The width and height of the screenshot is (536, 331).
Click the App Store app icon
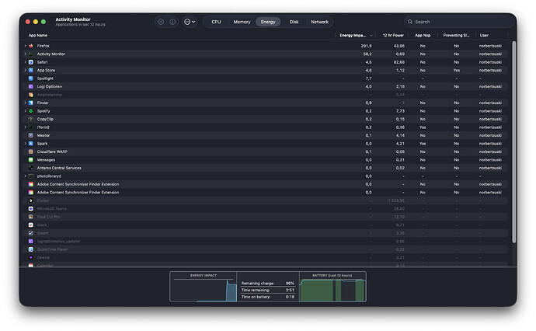pos(31,70)
